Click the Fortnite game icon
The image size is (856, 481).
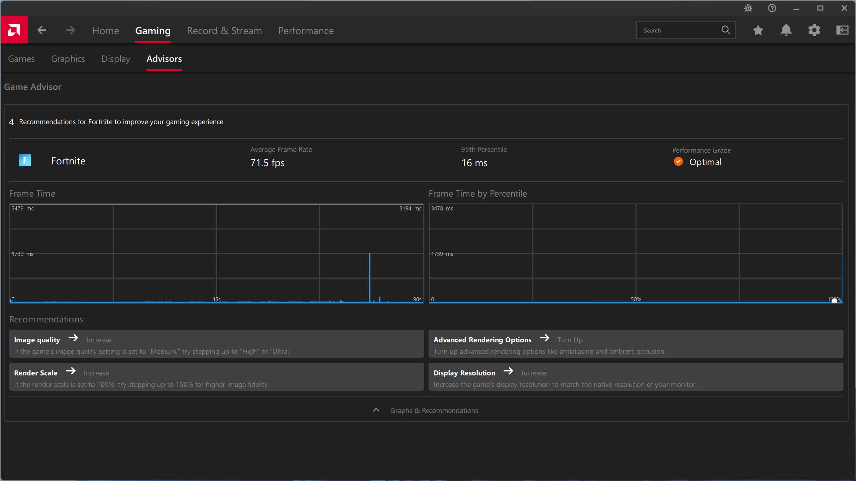(x=25, y=160)
